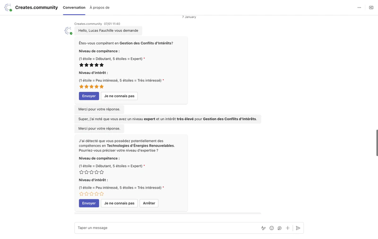The width and height of the screenshot is (378, 239).
Task: Open the emoji picker in the message box
Action: pos(272,228)
